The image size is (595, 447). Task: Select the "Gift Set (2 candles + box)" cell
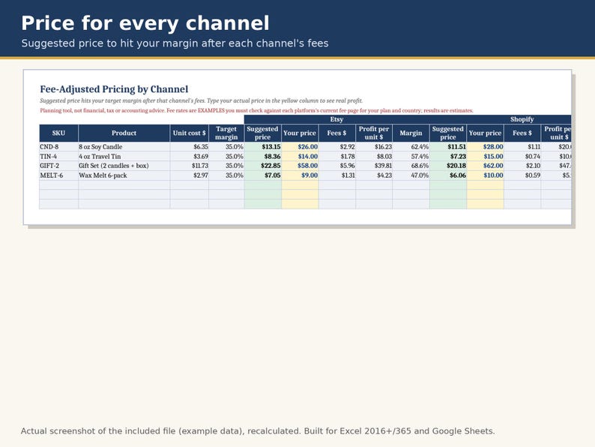pyautogui.click(x=124, y=166)
